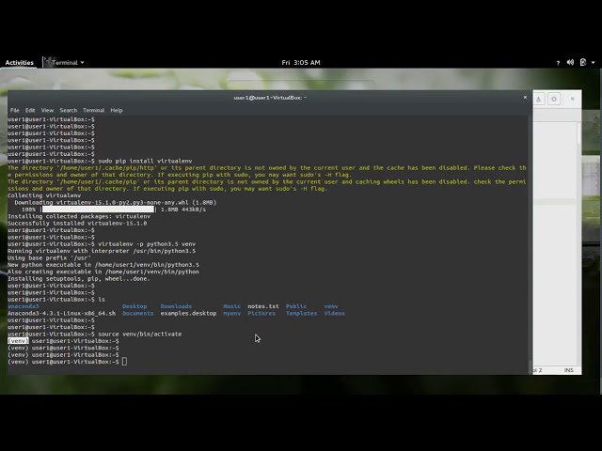
Task: Click the highlighted (venv) prompt prefix
Action: [x=18, y=341]
